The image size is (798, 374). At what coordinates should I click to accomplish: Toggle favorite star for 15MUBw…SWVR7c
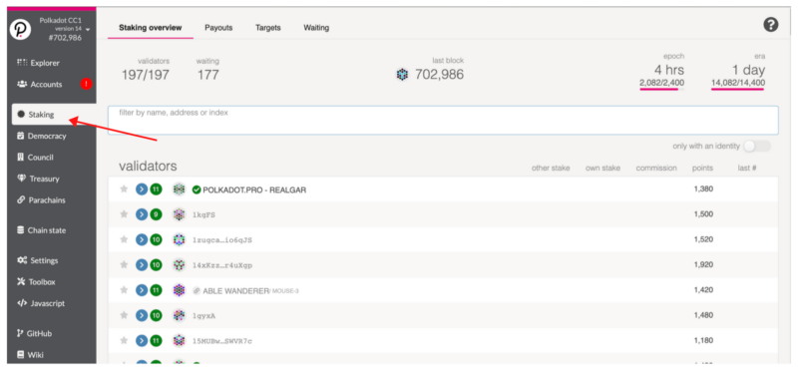click(124, 340)
